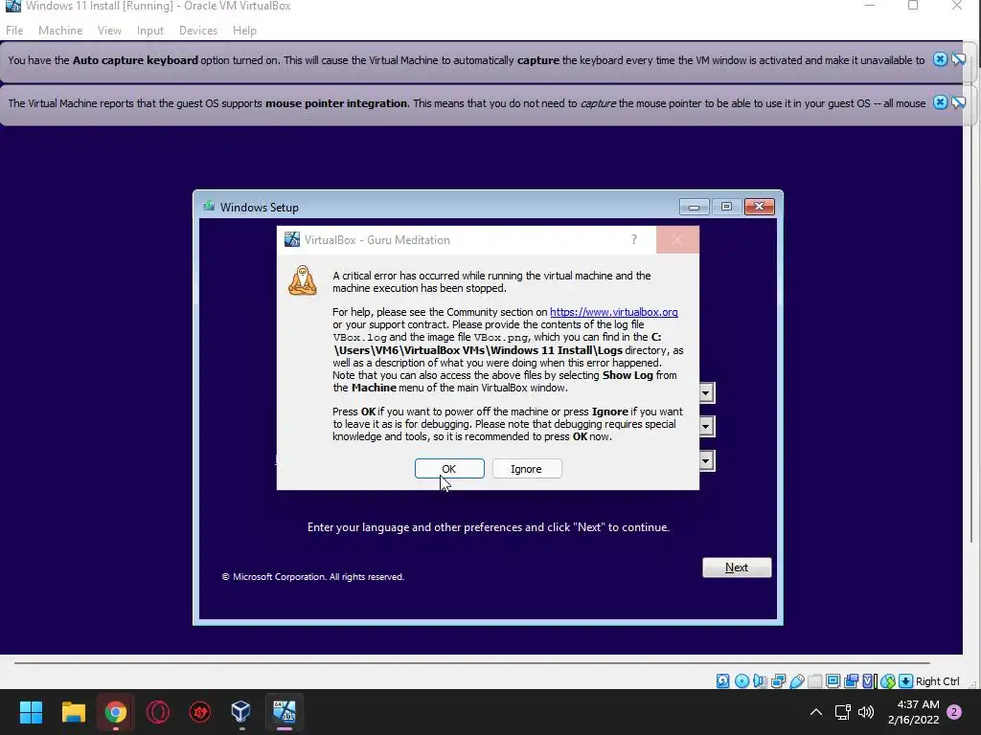
Task: Click the mouse integration status icon
Action: (x=887, y=681)
